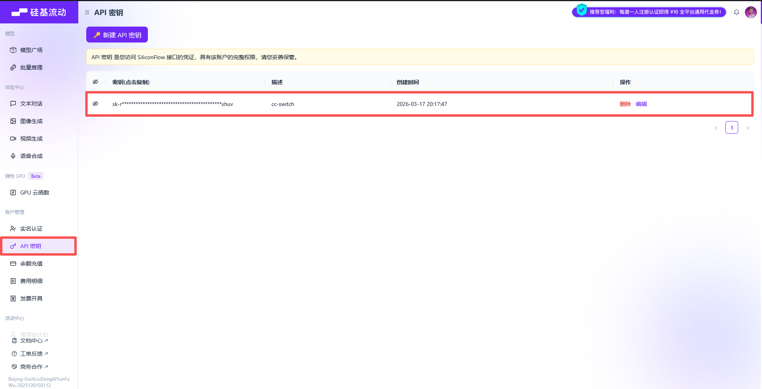The image size is (762, 389).
Task: Click the camera icon for 视频生成
Action: point(13,139)
